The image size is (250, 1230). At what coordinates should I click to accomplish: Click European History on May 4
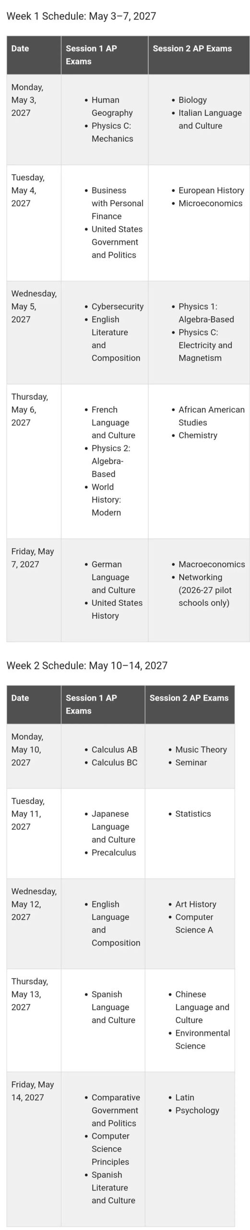point(211,190)
